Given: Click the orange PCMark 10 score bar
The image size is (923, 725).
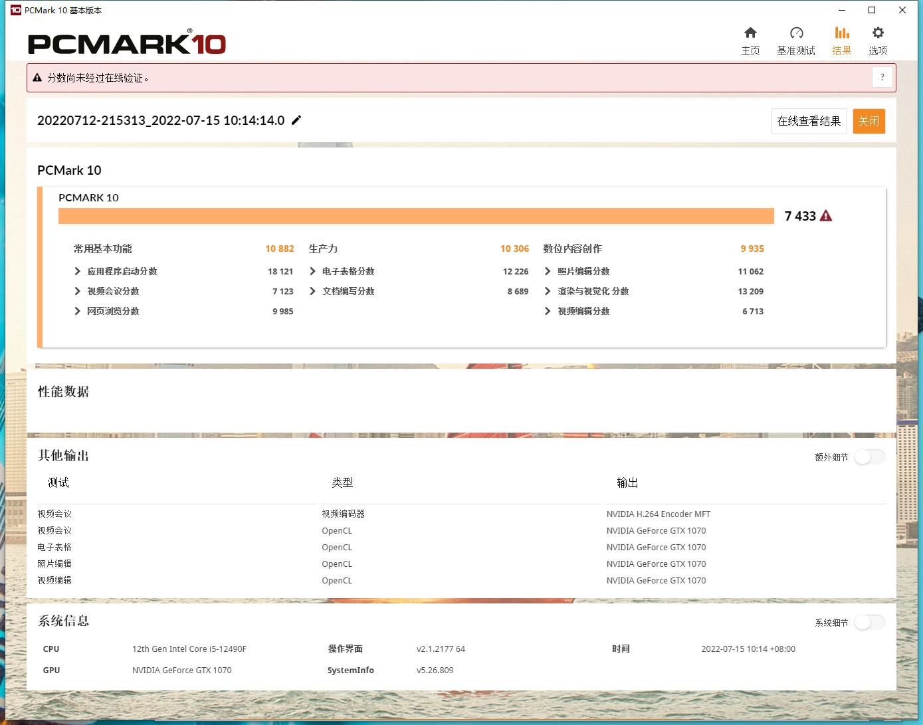Looking at the screenshot, I should [416, 216].
